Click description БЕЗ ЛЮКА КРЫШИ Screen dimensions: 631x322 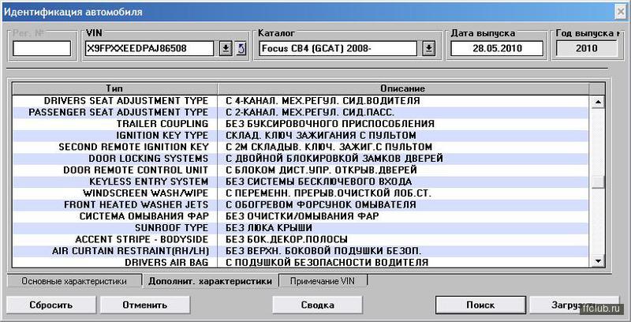tap(269, 228)
